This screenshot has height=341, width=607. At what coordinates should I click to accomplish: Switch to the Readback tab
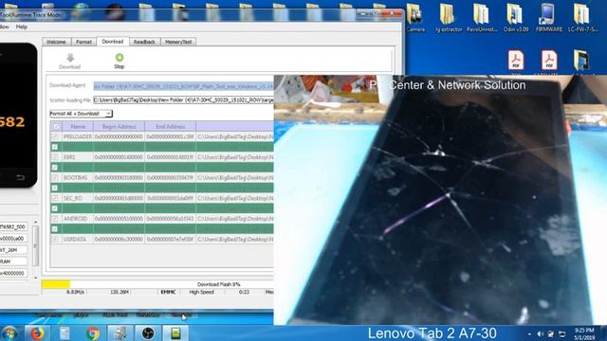[144, 42]
